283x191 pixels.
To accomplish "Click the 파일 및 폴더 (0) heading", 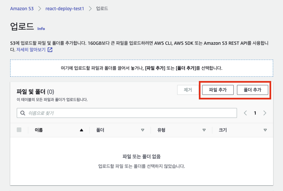I will tap(35, 92).
